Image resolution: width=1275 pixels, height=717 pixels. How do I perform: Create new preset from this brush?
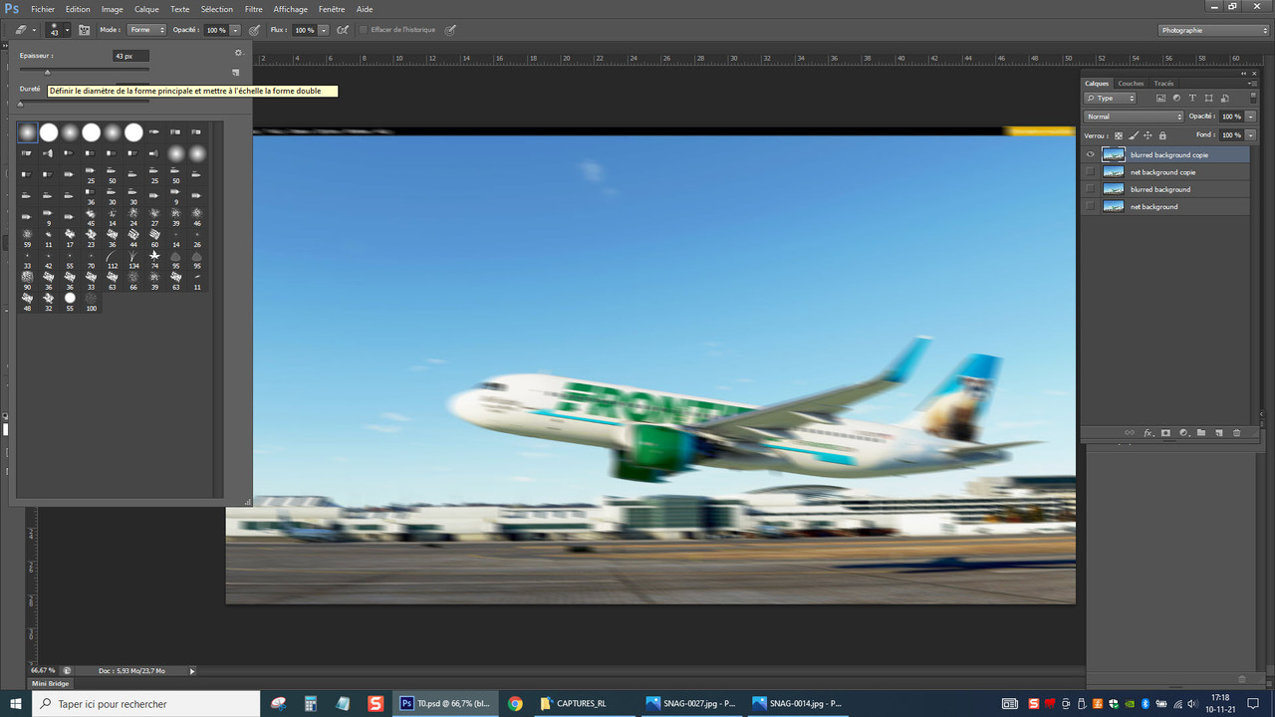236,73
